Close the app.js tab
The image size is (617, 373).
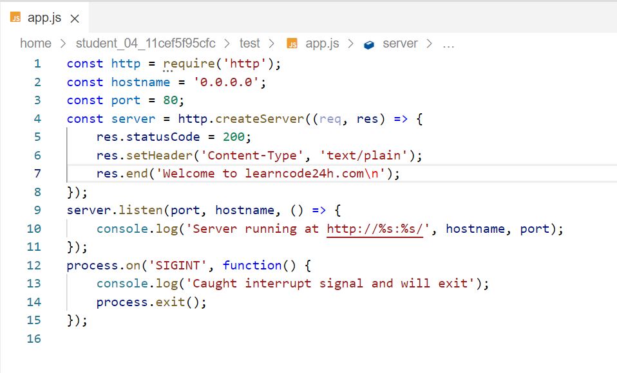tap(74, 19)
